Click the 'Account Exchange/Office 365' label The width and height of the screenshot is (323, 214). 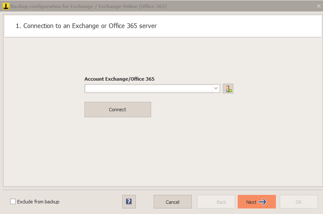click(x=119, y=79)
